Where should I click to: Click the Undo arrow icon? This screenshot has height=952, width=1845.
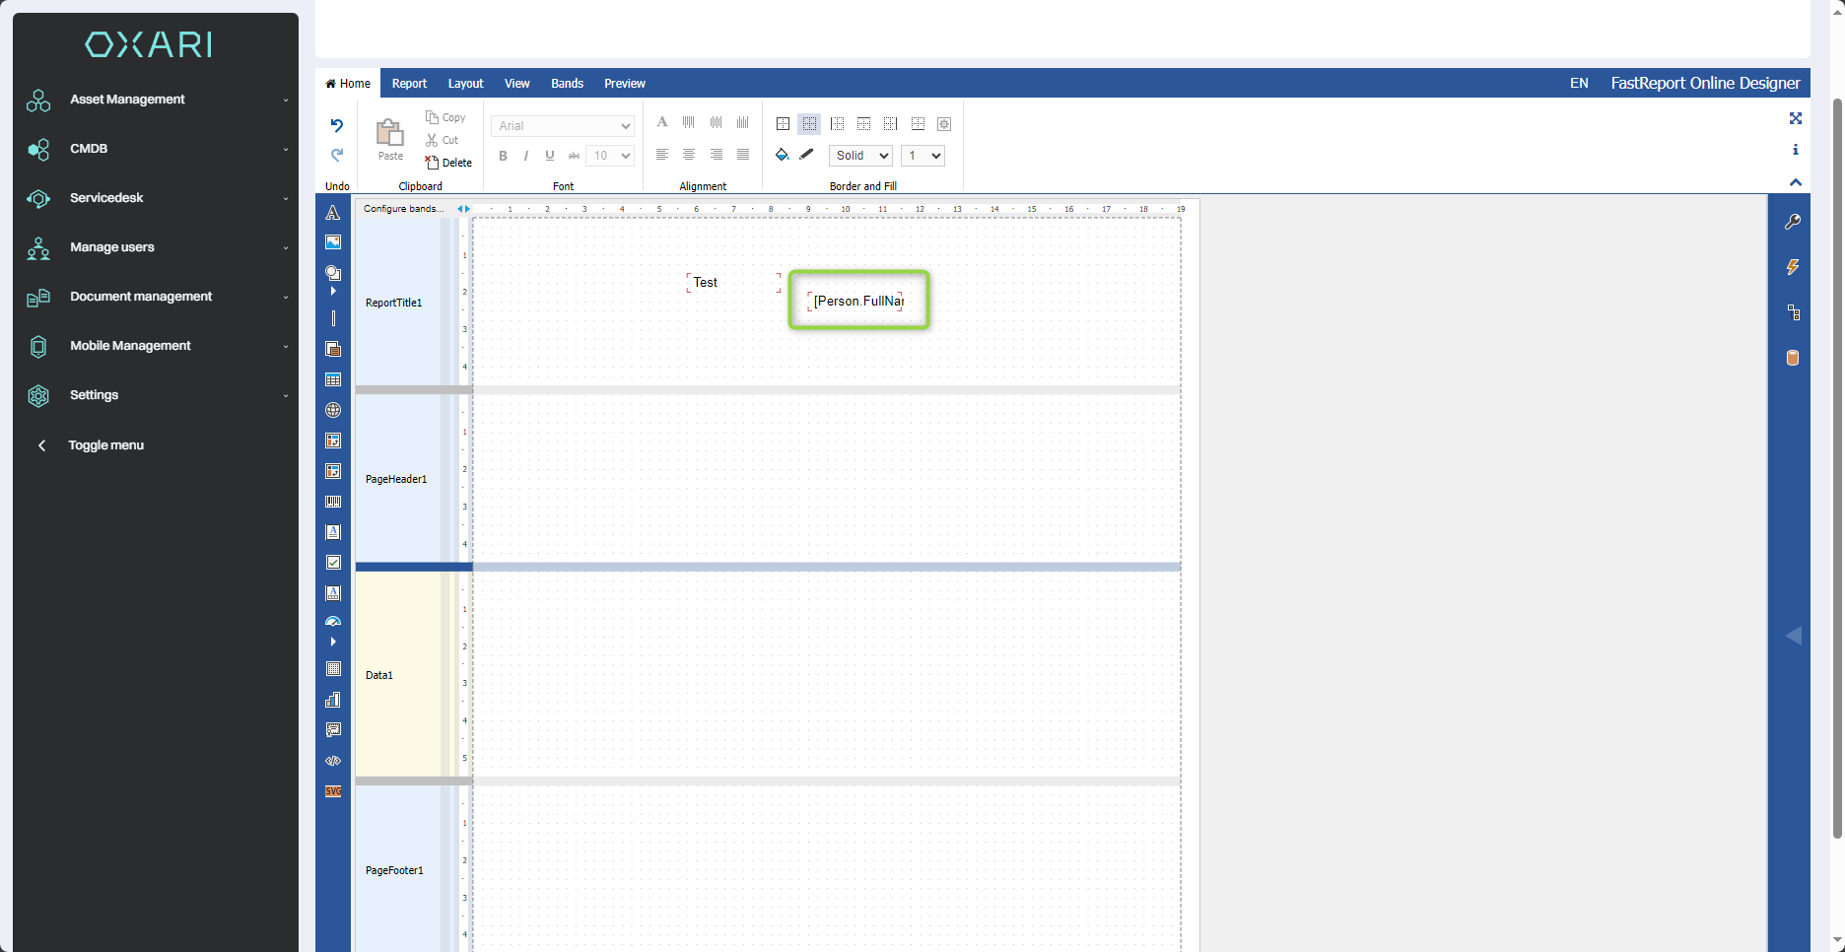336,125
